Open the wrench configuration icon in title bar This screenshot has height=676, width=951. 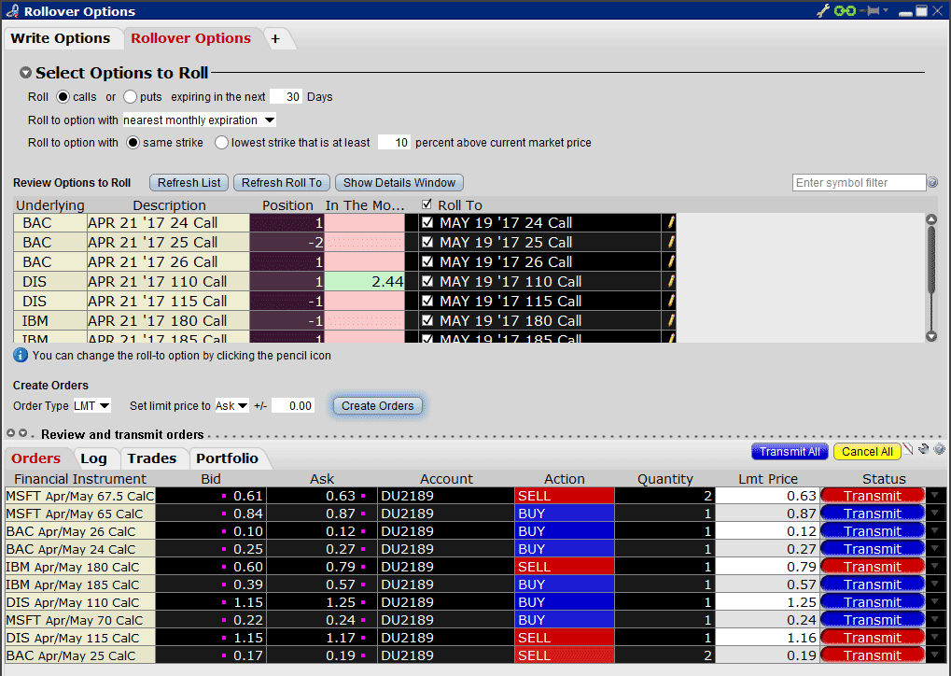pos(823,11)
